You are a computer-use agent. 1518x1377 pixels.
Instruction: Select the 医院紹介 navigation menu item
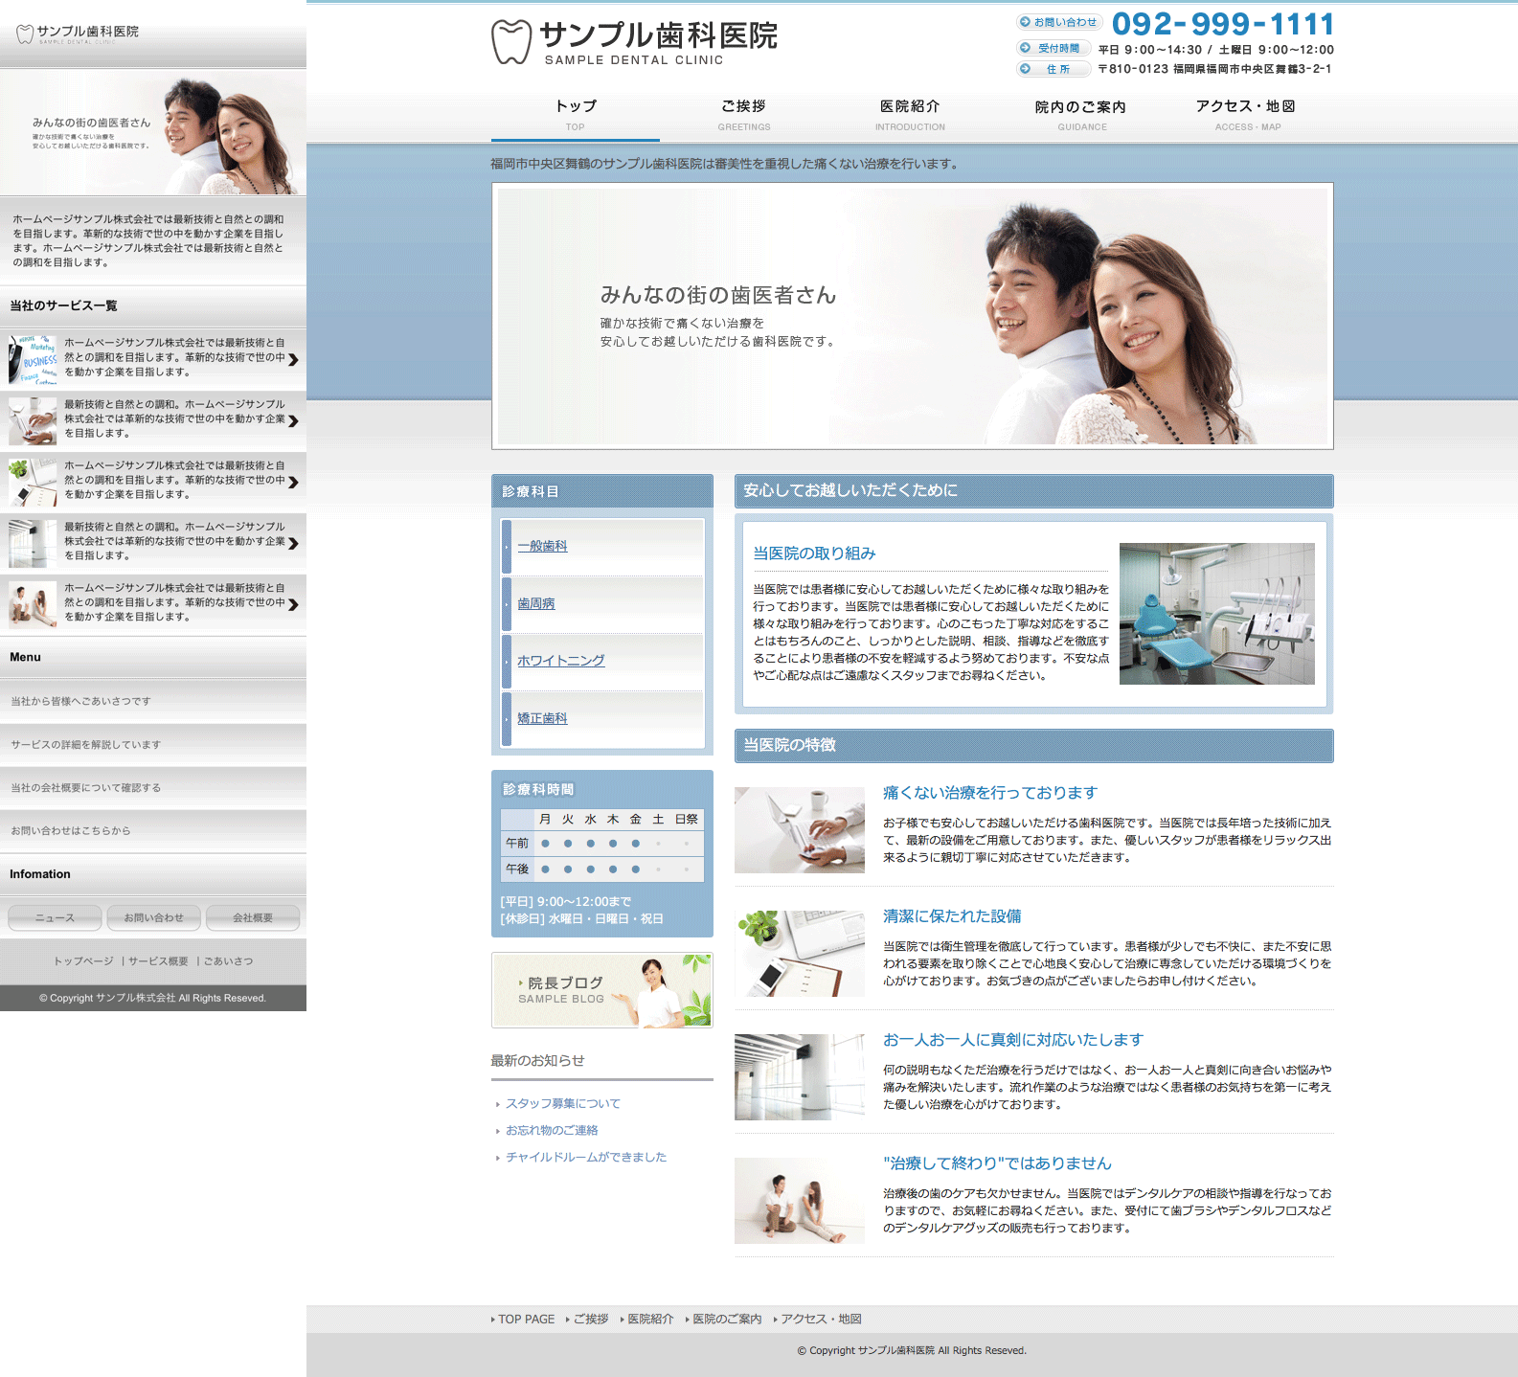click(910, 113)
